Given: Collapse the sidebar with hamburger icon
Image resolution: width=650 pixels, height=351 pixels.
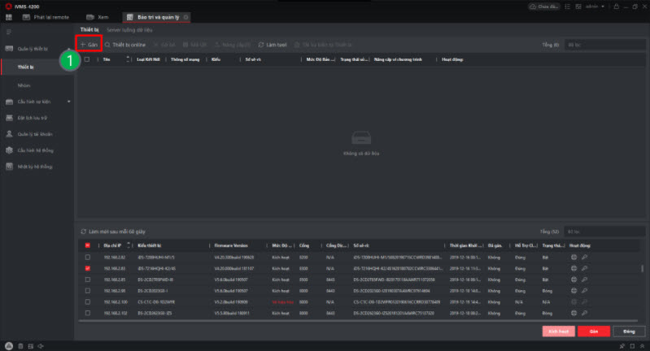Looking at the screenshot, I should pos(8,32).
